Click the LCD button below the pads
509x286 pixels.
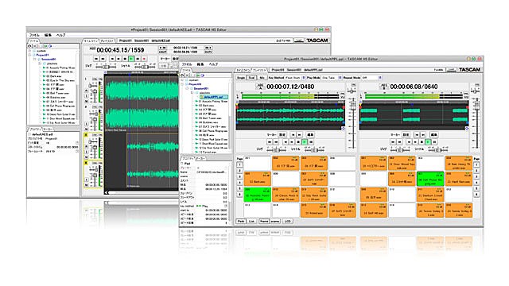(x=288, y=221)
